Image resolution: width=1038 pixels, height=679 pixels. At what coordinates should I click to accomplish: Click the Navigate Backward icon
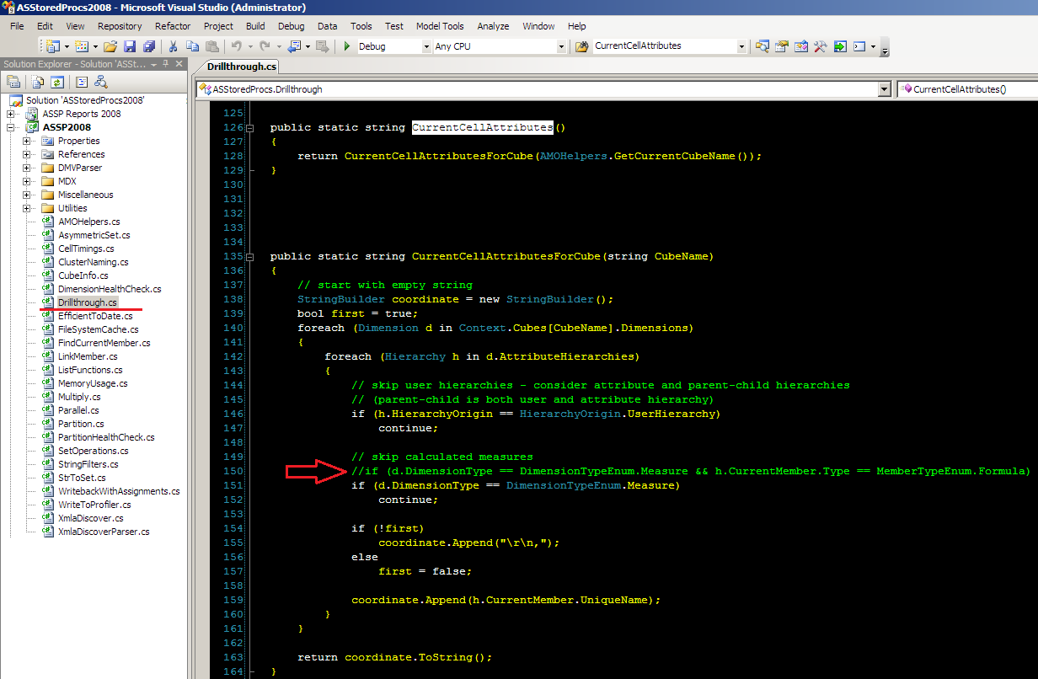click(294, 46)
